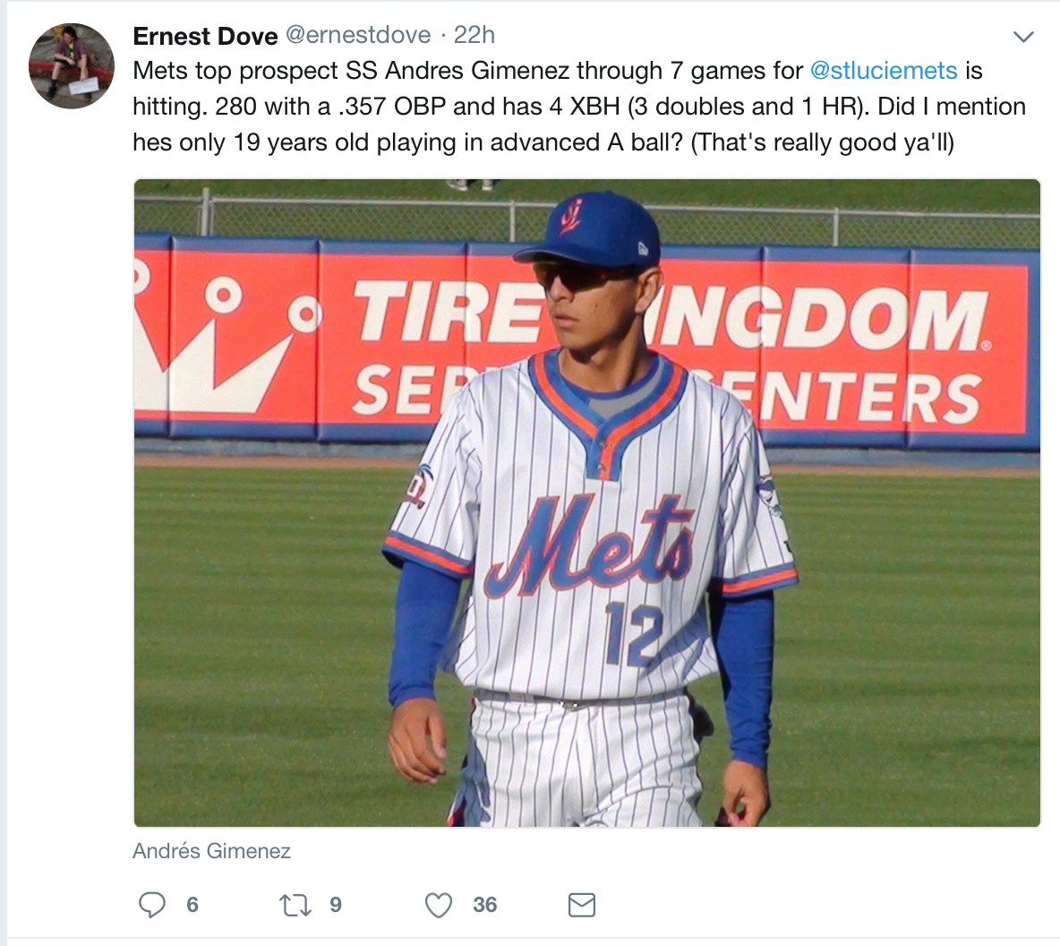Open the @stluciemets mention link

tap(883, 71)
